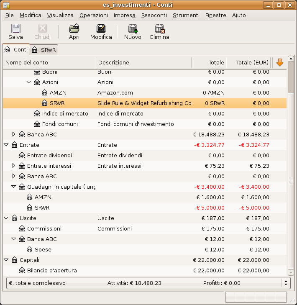Click 'Attività: € 18.488,23' in the summary bar
The width and height of the screenshot is (297, 305).
click(x=134, y=283)
